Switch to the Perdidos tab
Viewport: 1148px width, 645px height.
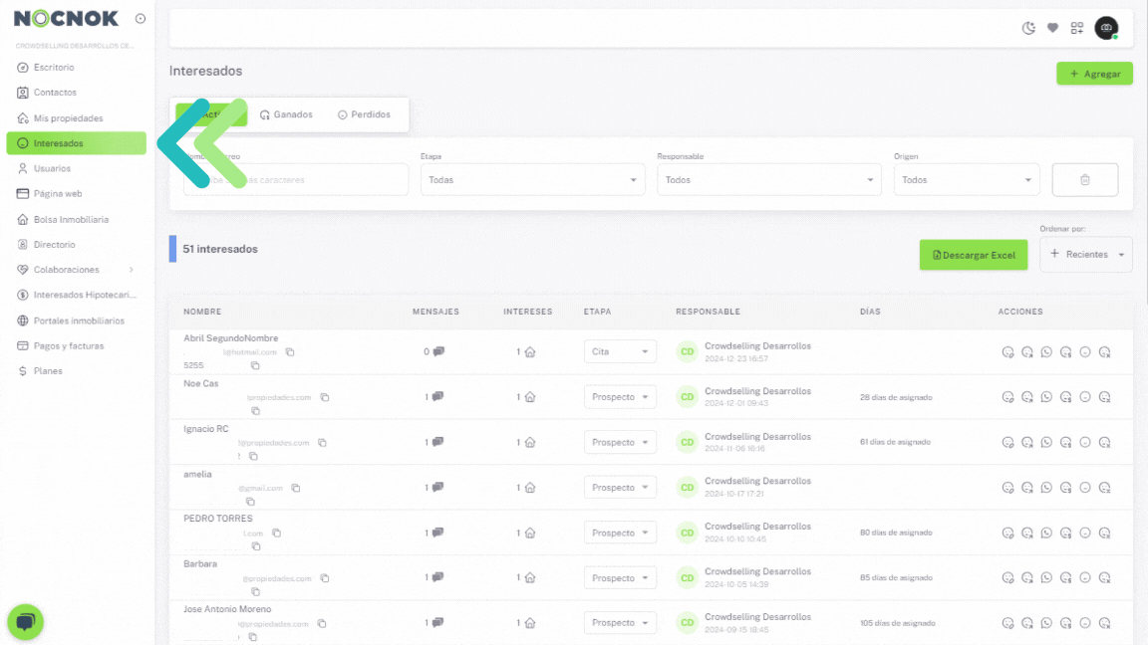click(x=364, y=114)
